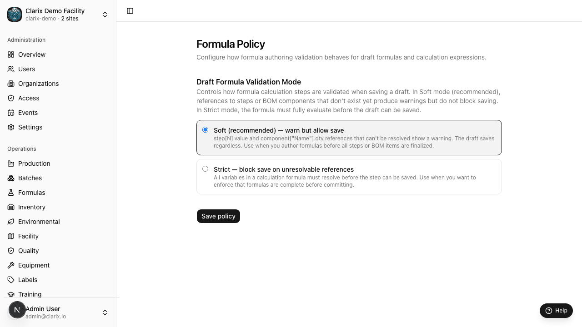Click the Help question mark icon
582x327 pixels.
point(549,311)
